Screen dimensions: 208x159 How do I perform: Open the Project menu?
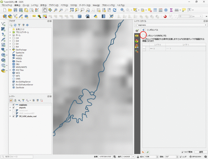point(6,5)
